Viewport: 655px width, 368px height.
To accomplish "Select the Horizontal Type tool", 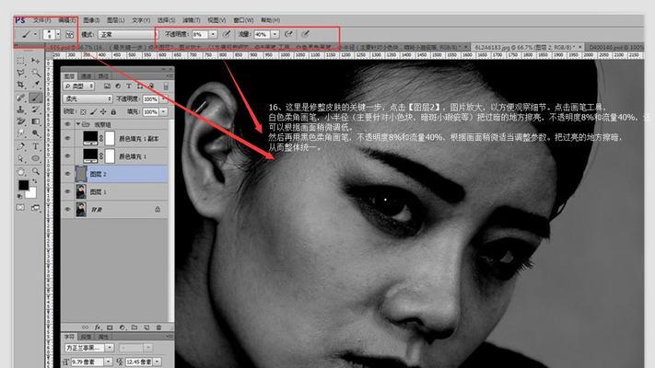I will 36,146.
